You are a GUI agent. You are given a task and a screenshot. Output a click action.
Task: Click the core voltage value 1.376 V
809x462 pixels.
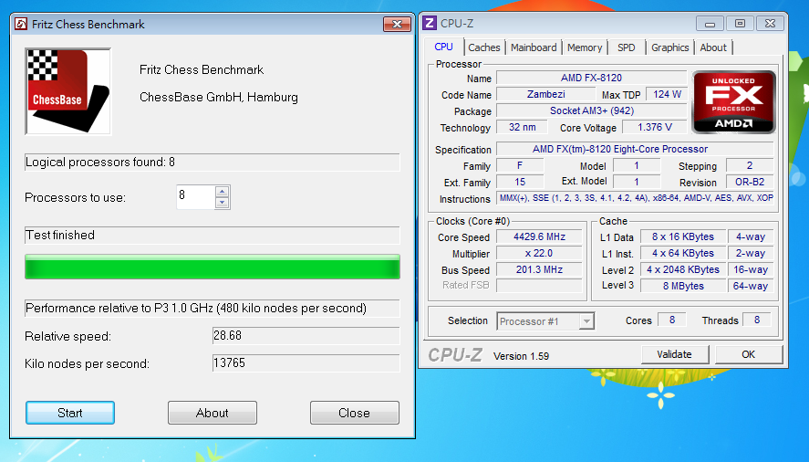tap(655, 127)
